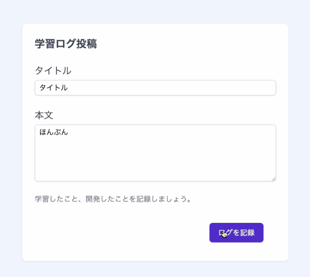Click the ログを記録 submit button

(x=236, y=233)
